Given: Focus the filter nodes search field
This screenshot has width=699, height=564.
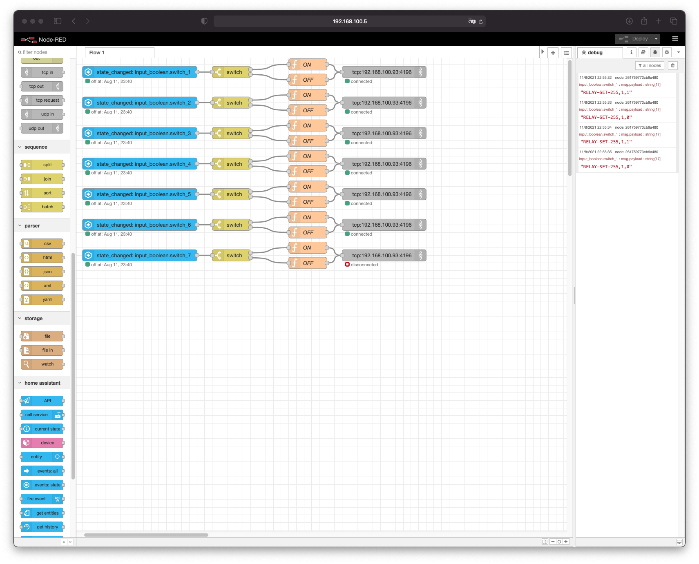Looking at the screenshot, I should [x=45, y=52].
